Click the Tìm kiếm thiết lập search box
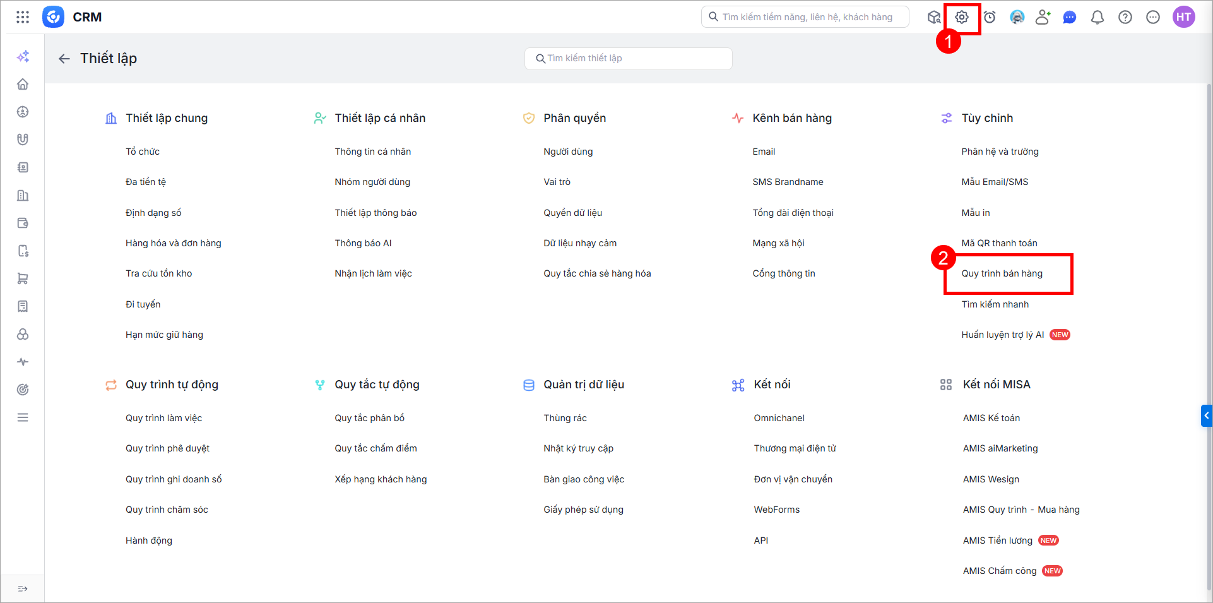 coord(628,59)
